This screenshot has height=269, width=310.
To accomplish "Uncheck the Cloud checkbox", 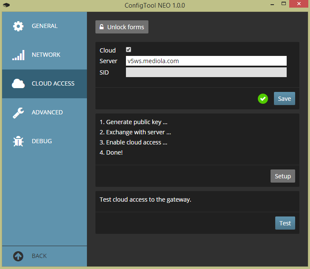I will pyautogui.click(x=128, y=50).
